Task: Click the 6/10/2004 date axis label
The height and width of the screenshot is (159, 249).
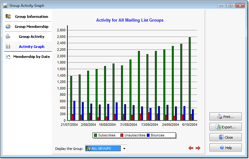Action: (190, 125)
